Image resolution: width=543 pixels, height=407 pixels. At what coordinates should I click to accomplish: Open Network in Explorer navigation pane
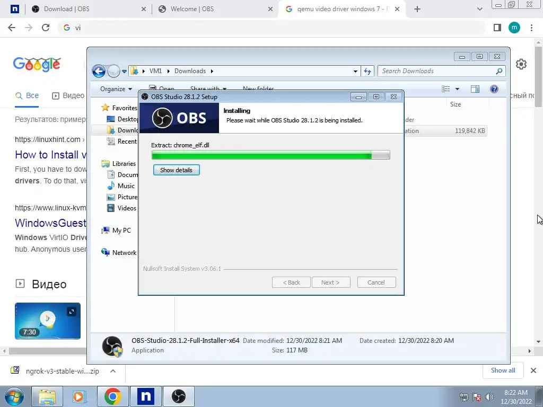pyautogui.click(x=119, y=253)
